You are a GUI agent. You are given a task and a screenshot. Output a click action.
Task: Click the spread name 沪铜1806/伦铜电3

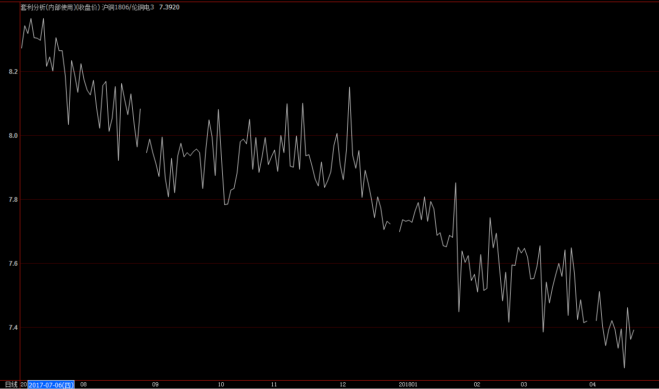click(128, 8)
